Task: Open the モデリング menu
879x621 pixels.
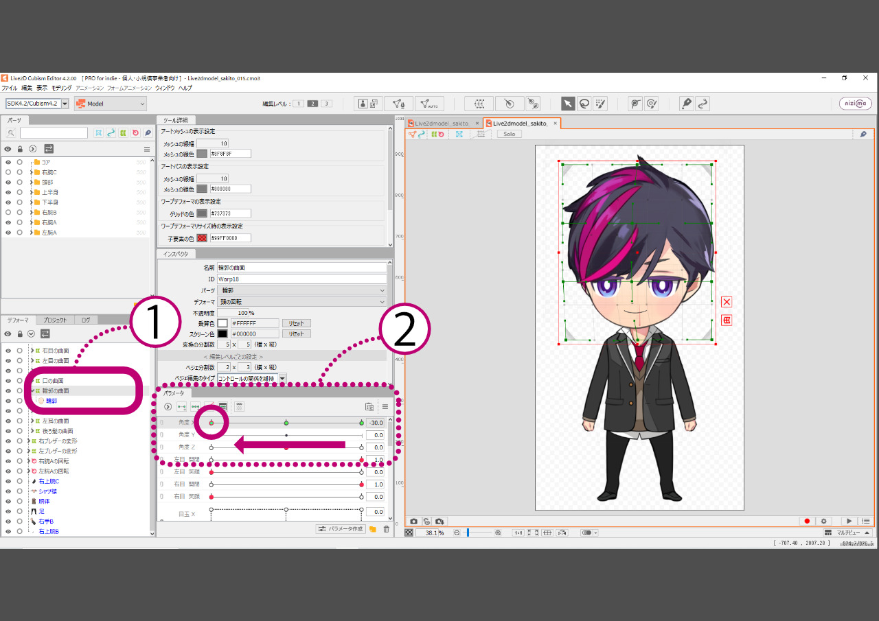Action: click(61, 88)
